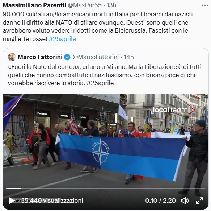Click the @MarcoFattorini handle
Viewport: 211px width, 211px height.
[x=96, y=57]
